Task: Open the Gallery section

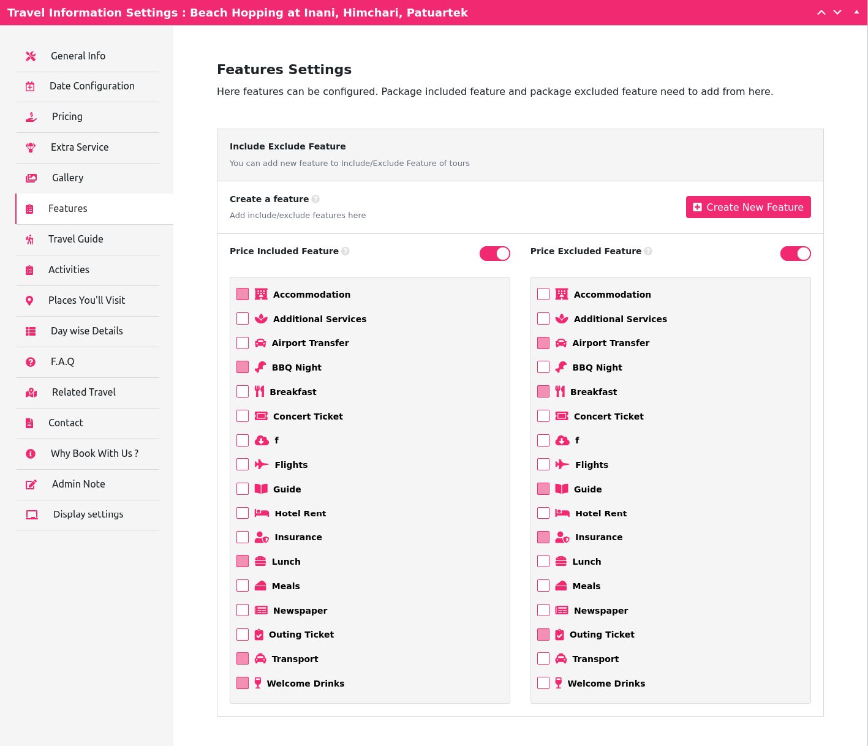Action: pos(88,178)
